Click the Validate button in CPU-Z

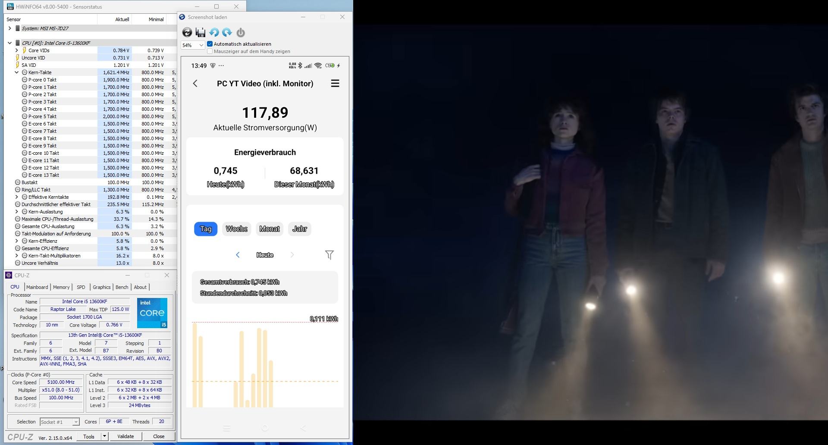125,436
